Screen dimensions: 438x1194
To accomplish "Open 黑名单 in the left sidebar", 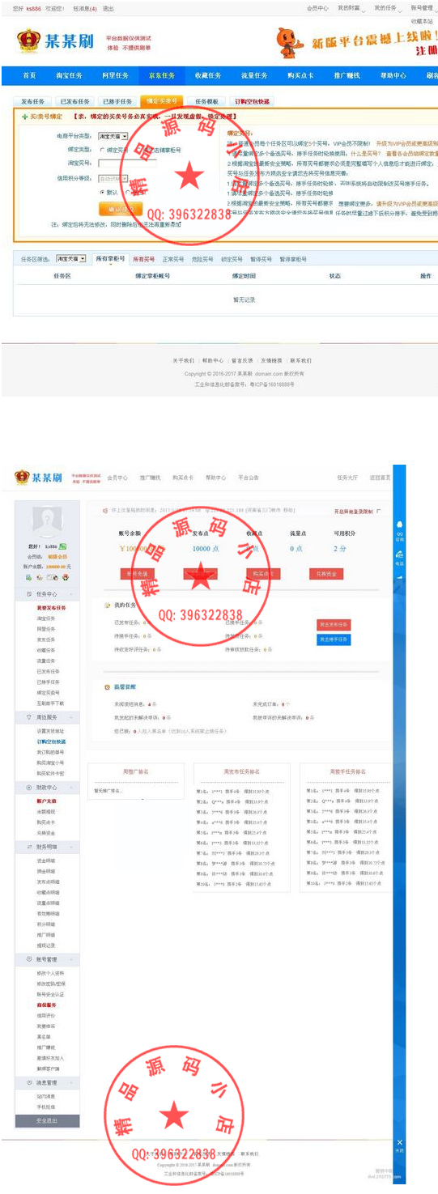I will tap(45, 1036).
